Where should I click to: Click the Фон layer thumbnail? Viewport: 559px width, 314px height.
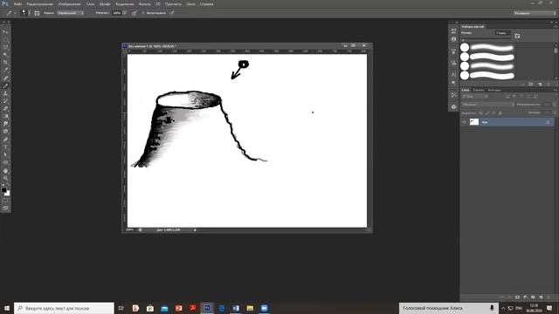pos(473,122)
